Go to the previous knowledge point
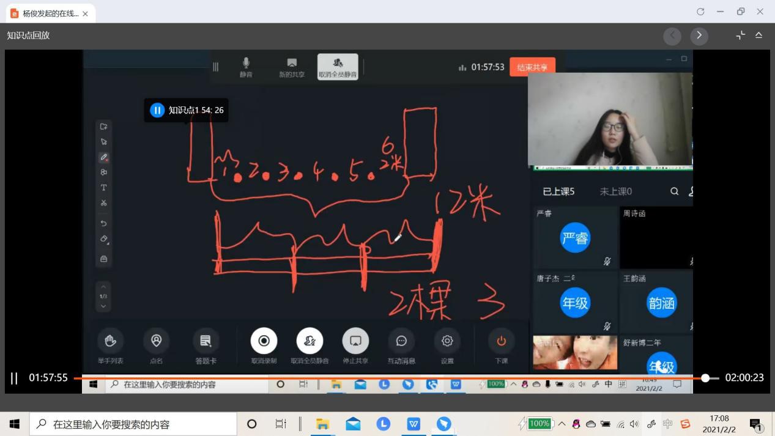Screen dimensions: 775x436 pos(672,36)
